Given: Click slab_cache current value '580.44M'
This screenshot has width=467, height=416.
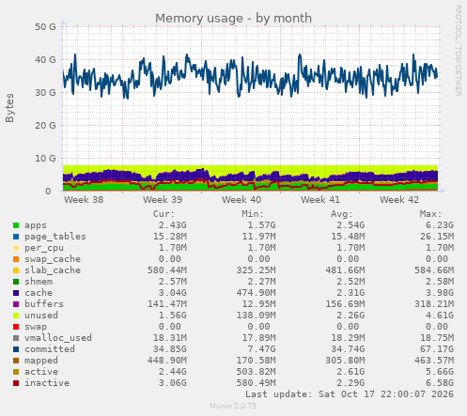Looking at the screenshot, I should pos(167,270).
